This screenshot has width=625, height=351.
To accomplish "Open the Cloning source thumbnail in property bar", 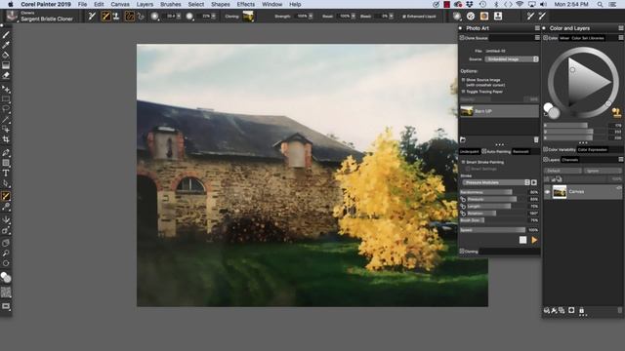I will click(248, 17).
